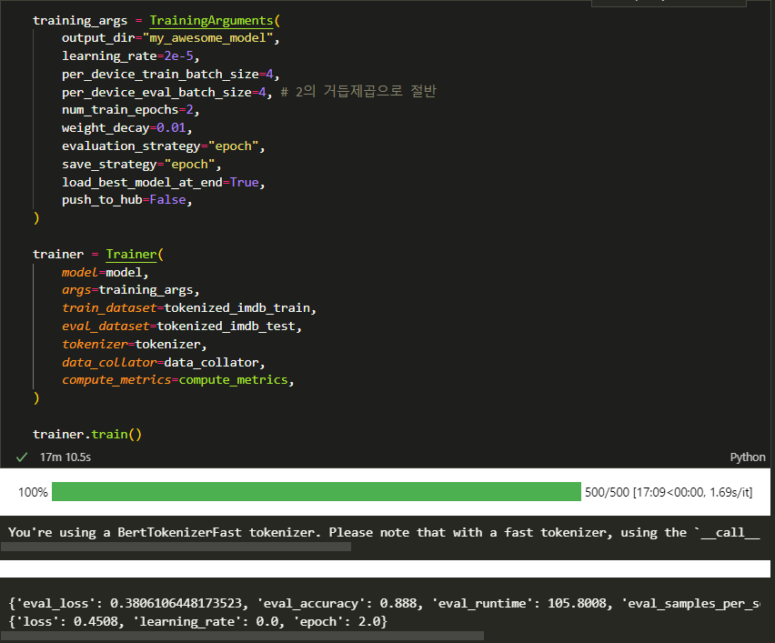Screen dimensions: 775x643
Task: Click the Korean comment after eval batch size
Action: (x=358, y=92)
